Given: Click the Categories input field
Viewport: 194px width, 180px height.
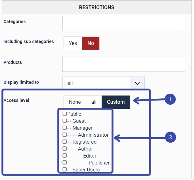Looking at the screenshot, I should pyautogui.click(x=124, y=23).
